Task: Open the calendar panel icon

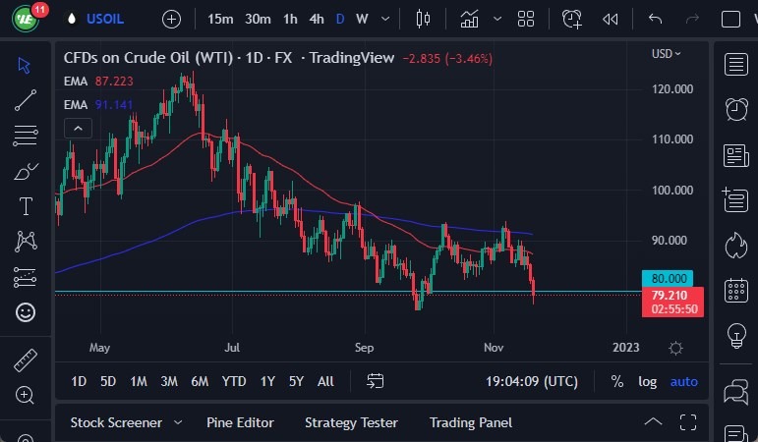Action: (735, 291)
